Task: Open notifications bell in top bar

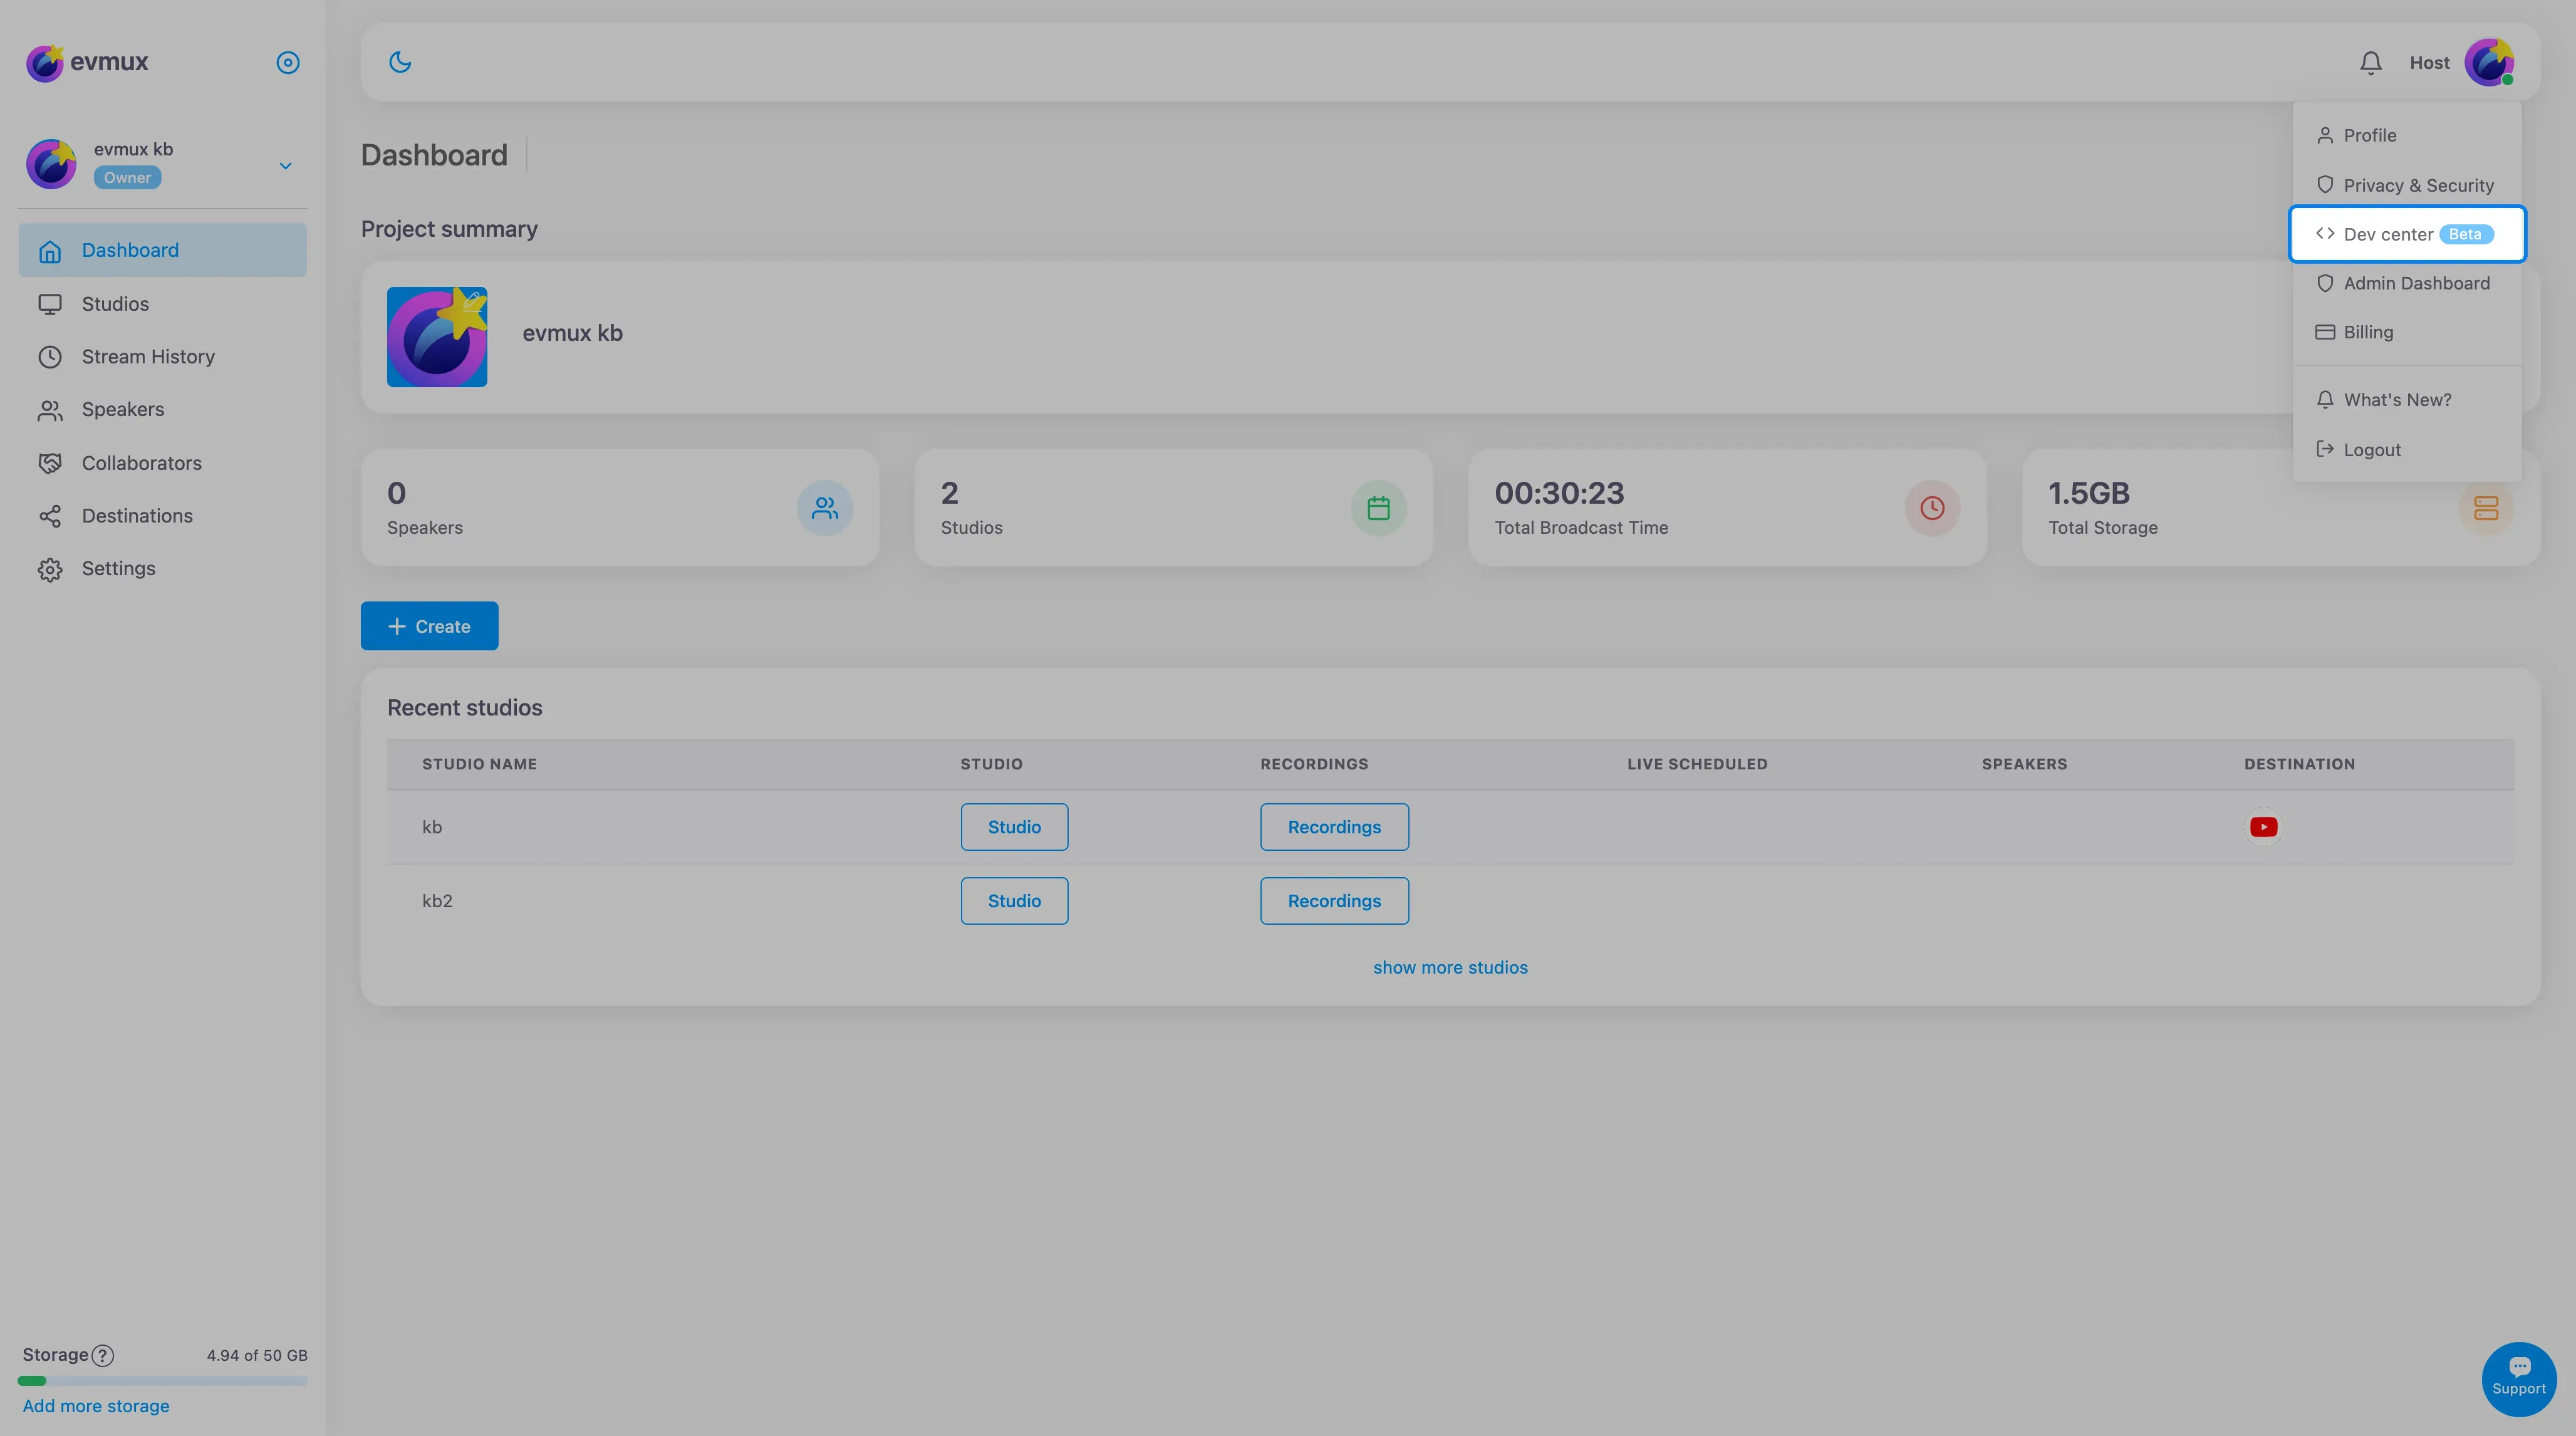Action: [2370, 62]
